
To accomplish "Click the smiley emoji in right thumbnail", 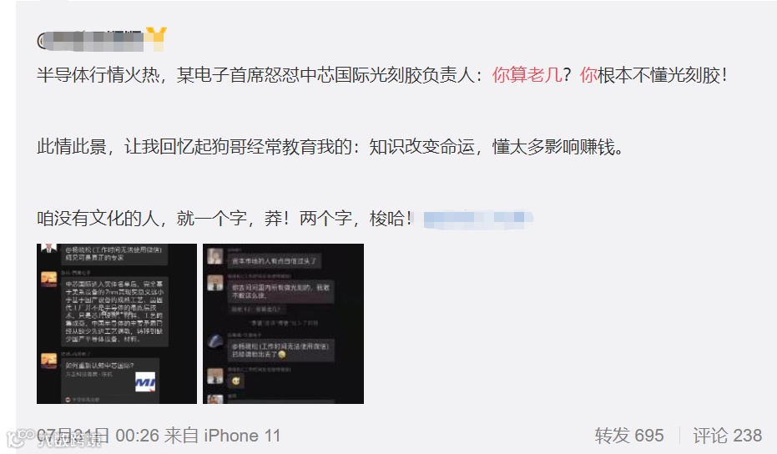I will [x=235, y=381].
